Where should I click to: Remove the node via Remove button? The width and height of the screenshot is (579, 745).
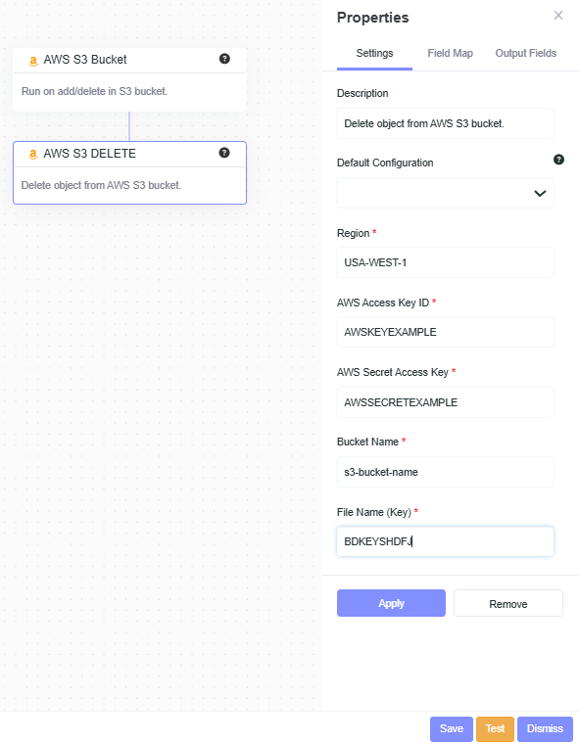(508, 603)
